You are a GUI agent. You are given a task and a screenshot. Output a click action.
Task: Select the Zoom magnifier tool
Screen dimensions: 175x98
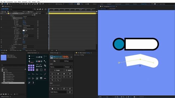tap(10, 4)
